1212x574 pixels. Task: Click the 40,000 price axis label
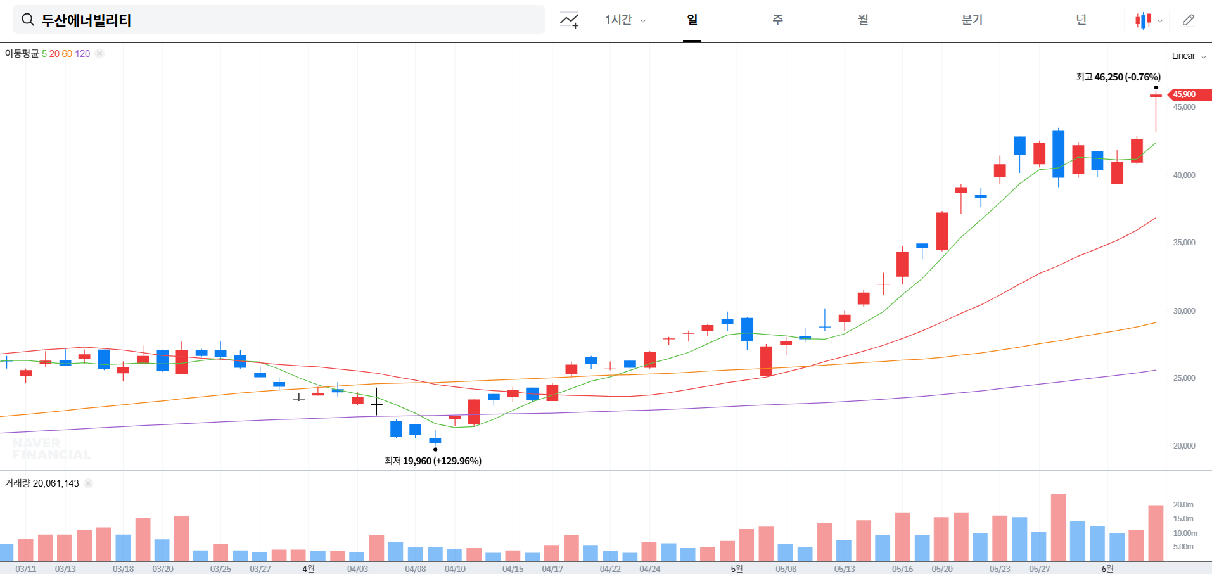pyautogui.click(x=1184, y=175)
